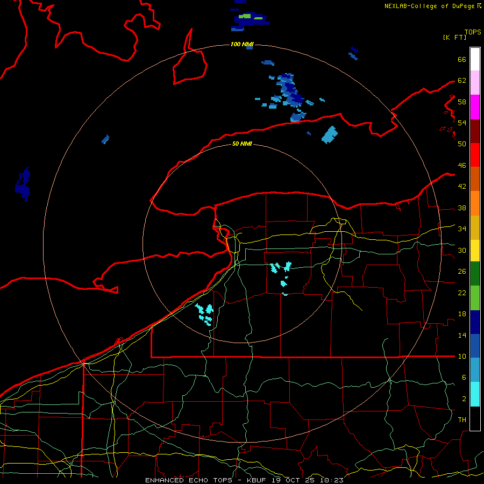Click the 50 NMI range ring label
This screenshot has height=484, width=484.
click(242, 144)
